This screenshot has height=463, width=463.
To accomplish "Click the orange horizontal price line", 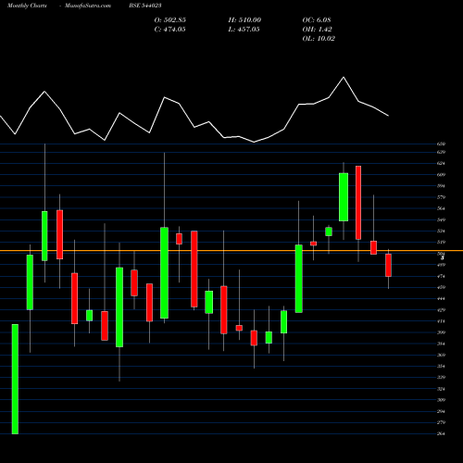I will [x=231, y=251].
